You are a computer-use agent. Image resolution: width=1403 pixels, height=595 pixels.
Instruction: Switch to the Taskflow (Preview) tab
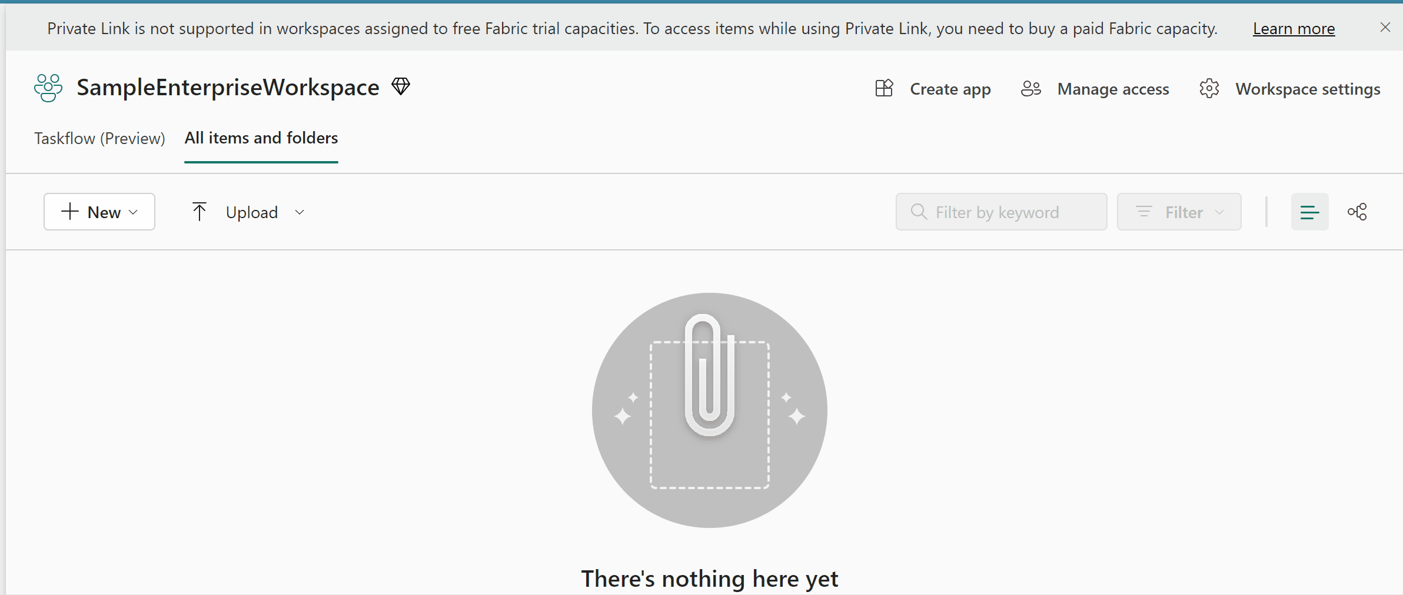tap(99, 138)
